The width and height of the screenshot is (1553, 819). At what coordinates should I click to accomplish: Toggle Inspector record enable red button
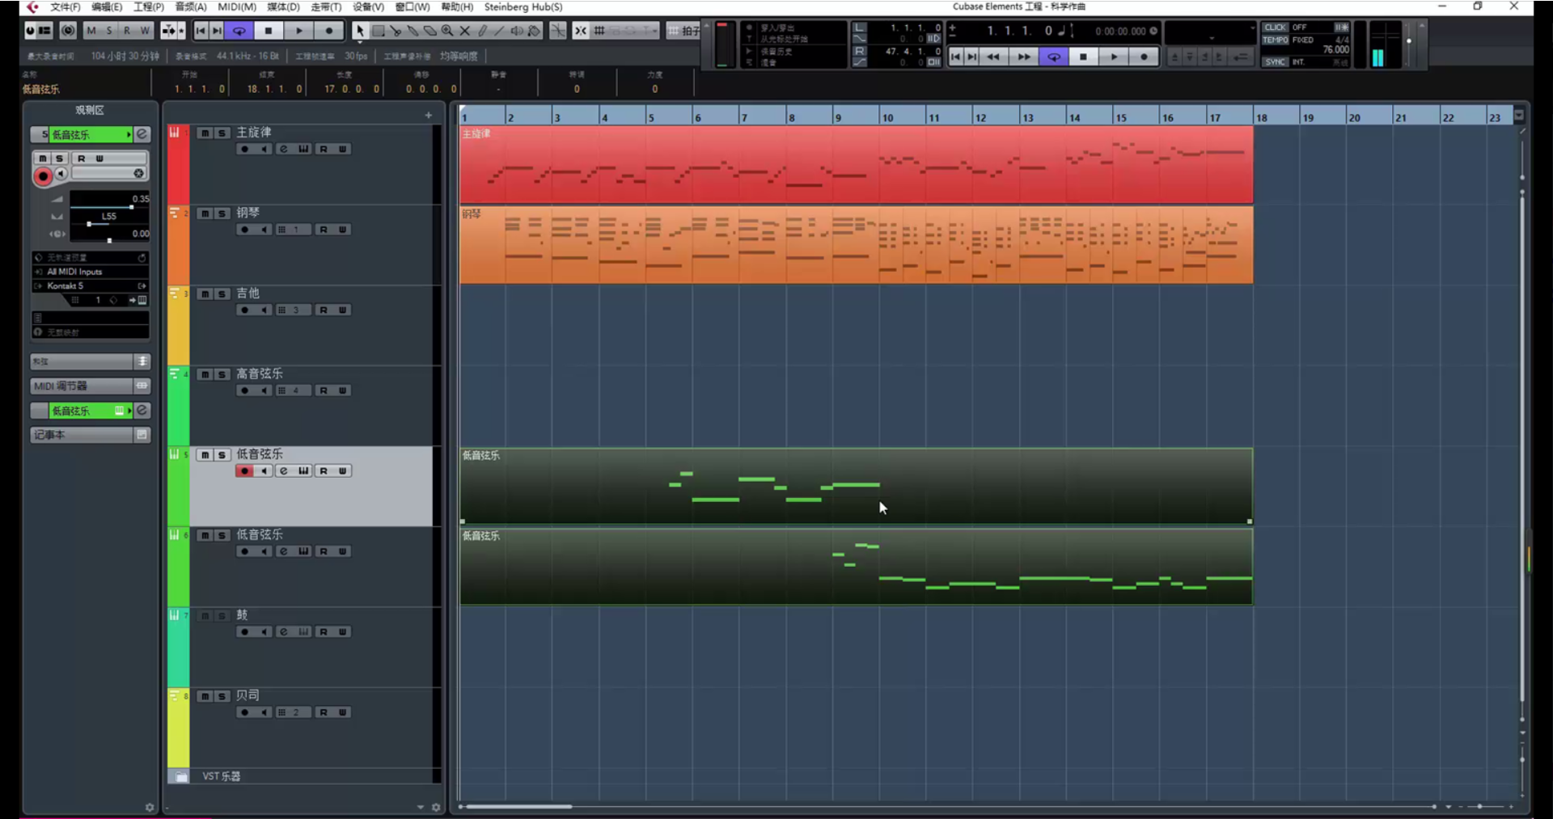pyautogui.click(x=43, y=175)
